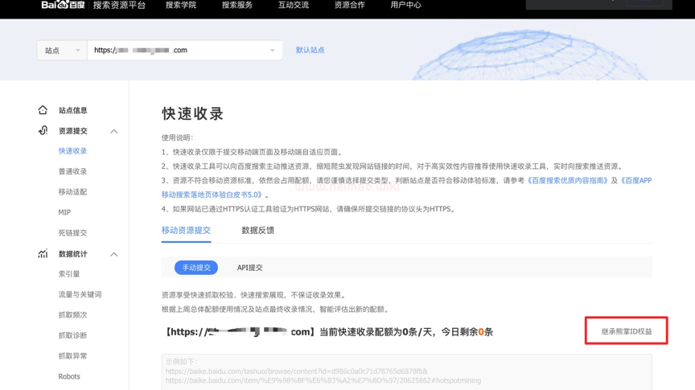The image size is (695, 390).
Task: Click the Baidu logo in header
Action: (64, 6)
